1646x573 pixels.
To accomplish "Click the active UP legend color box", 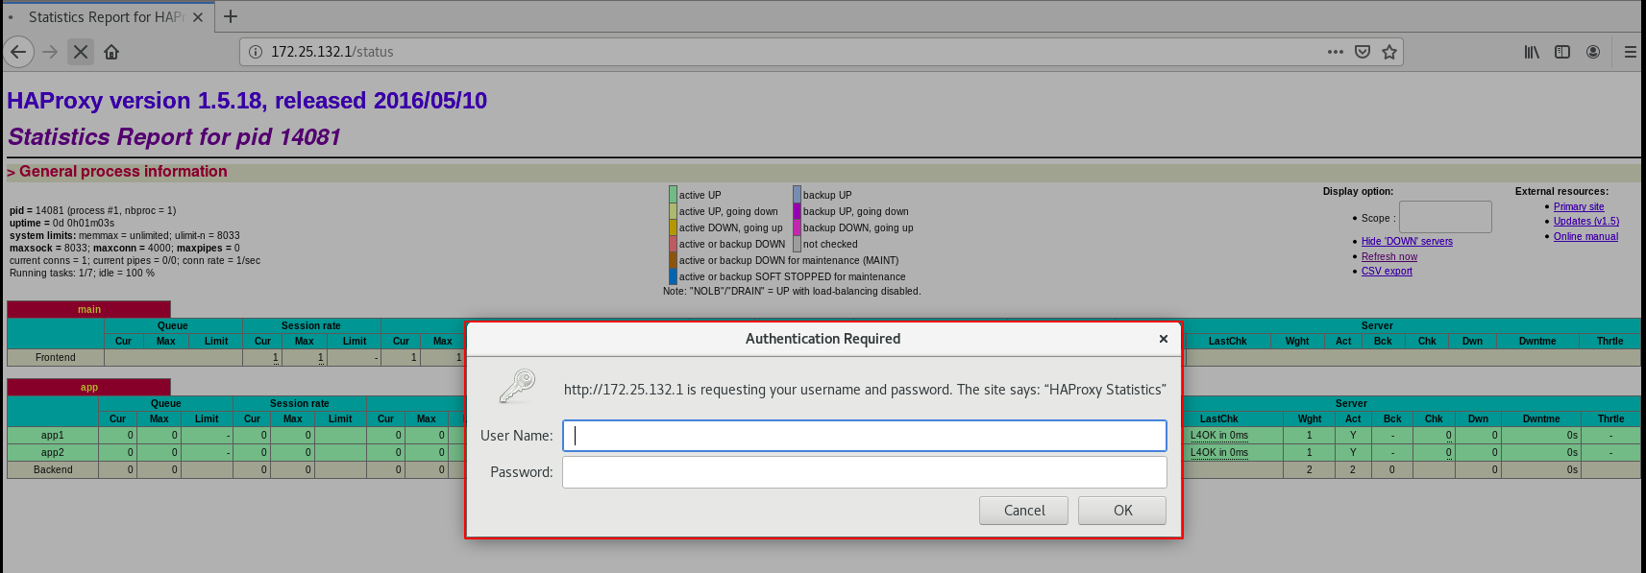I will 674,195.
